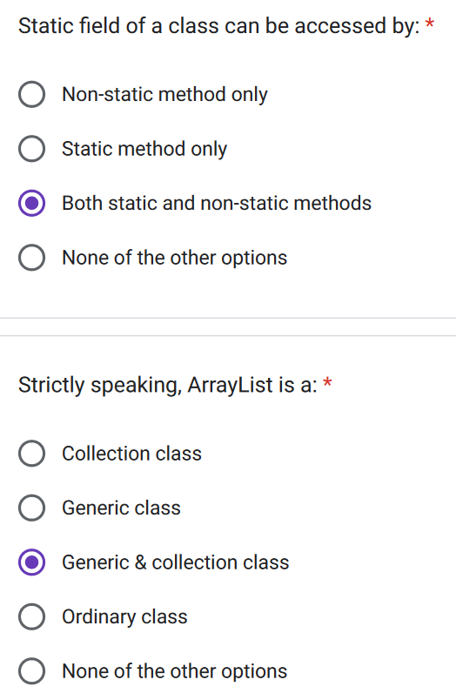Choose the 'Generic class' radio circle

(x=31, y=508)
